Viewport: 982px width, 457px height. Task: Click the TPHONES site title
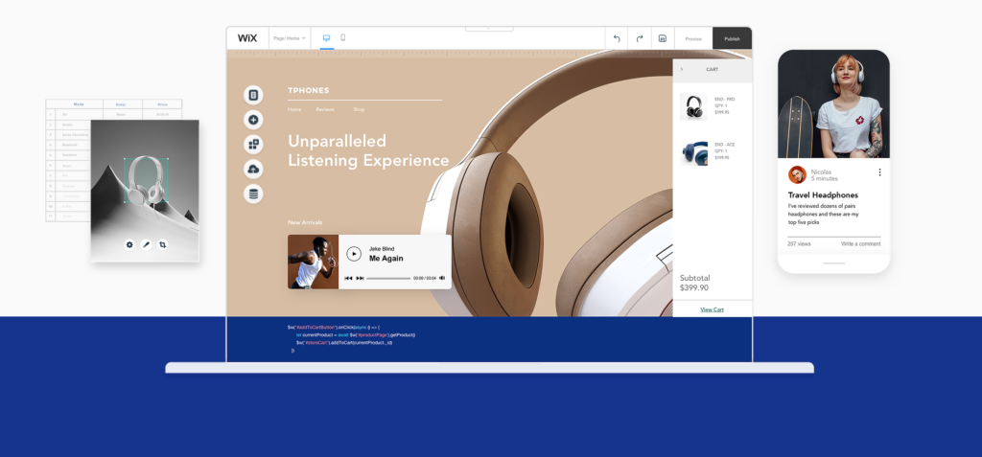tap(308, 91)
